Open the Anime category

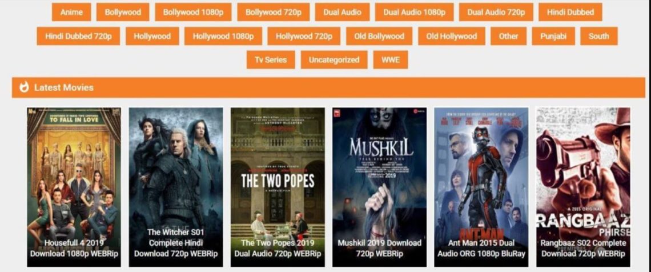71,12
